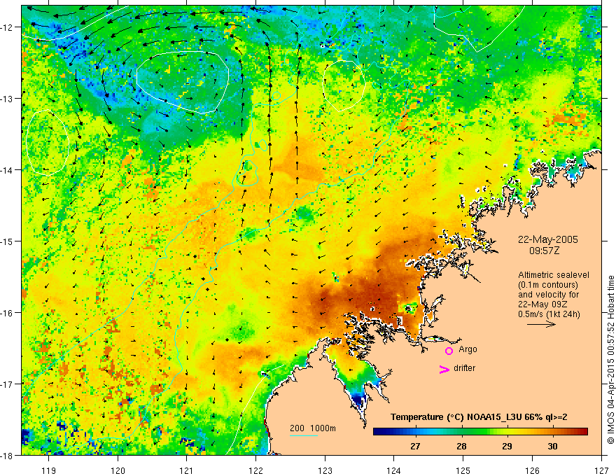This screenshot has width=616, height=476.
Task: Click the "200 1000m" depth contour label
Action: pyautogui.click(x=313, y=428)
